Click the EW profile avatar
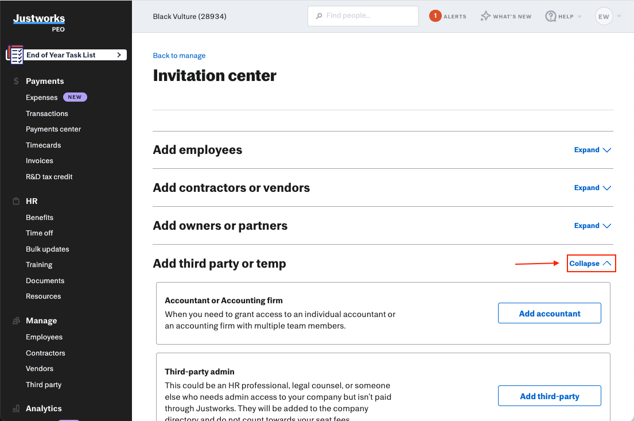The width and height of the screenshot is (634, 421). coord(604,16)
